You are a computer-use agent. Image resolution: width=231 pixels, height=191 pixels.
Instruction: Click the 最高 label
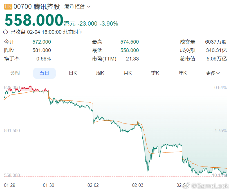point(97,42)
